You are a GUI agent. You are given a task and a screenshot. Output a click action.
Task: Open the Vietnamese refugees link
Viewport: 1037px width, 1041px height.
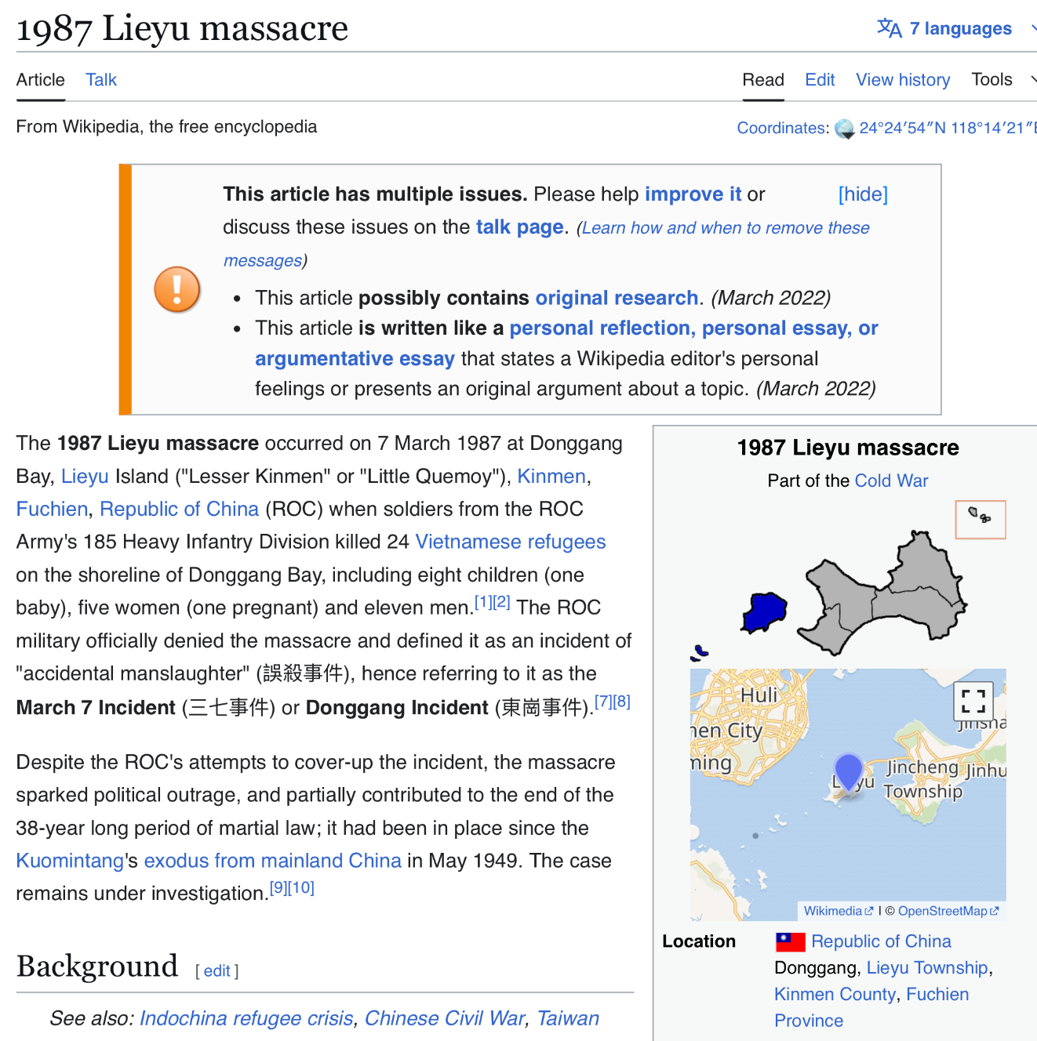(x=511, y=542)
